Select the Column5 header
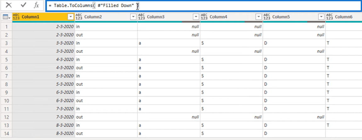The height and width of the screenshot is (140, 362). (294, 17)
